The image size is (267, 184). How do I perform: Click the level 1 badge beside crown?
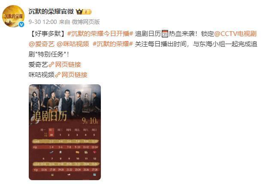click(87, 12)
